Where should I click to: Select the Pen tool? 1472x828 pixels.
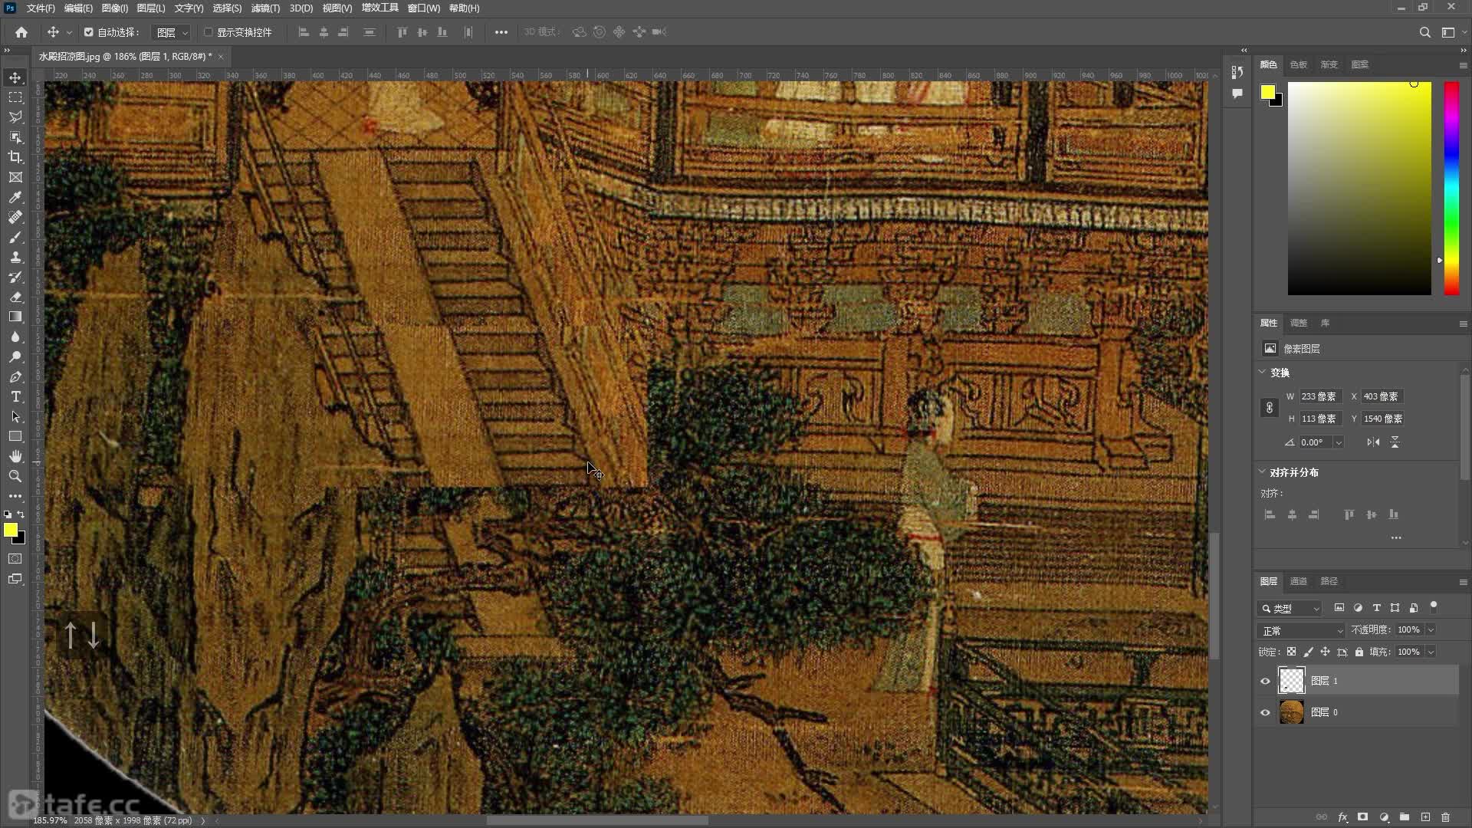click(x=15, y=376)
